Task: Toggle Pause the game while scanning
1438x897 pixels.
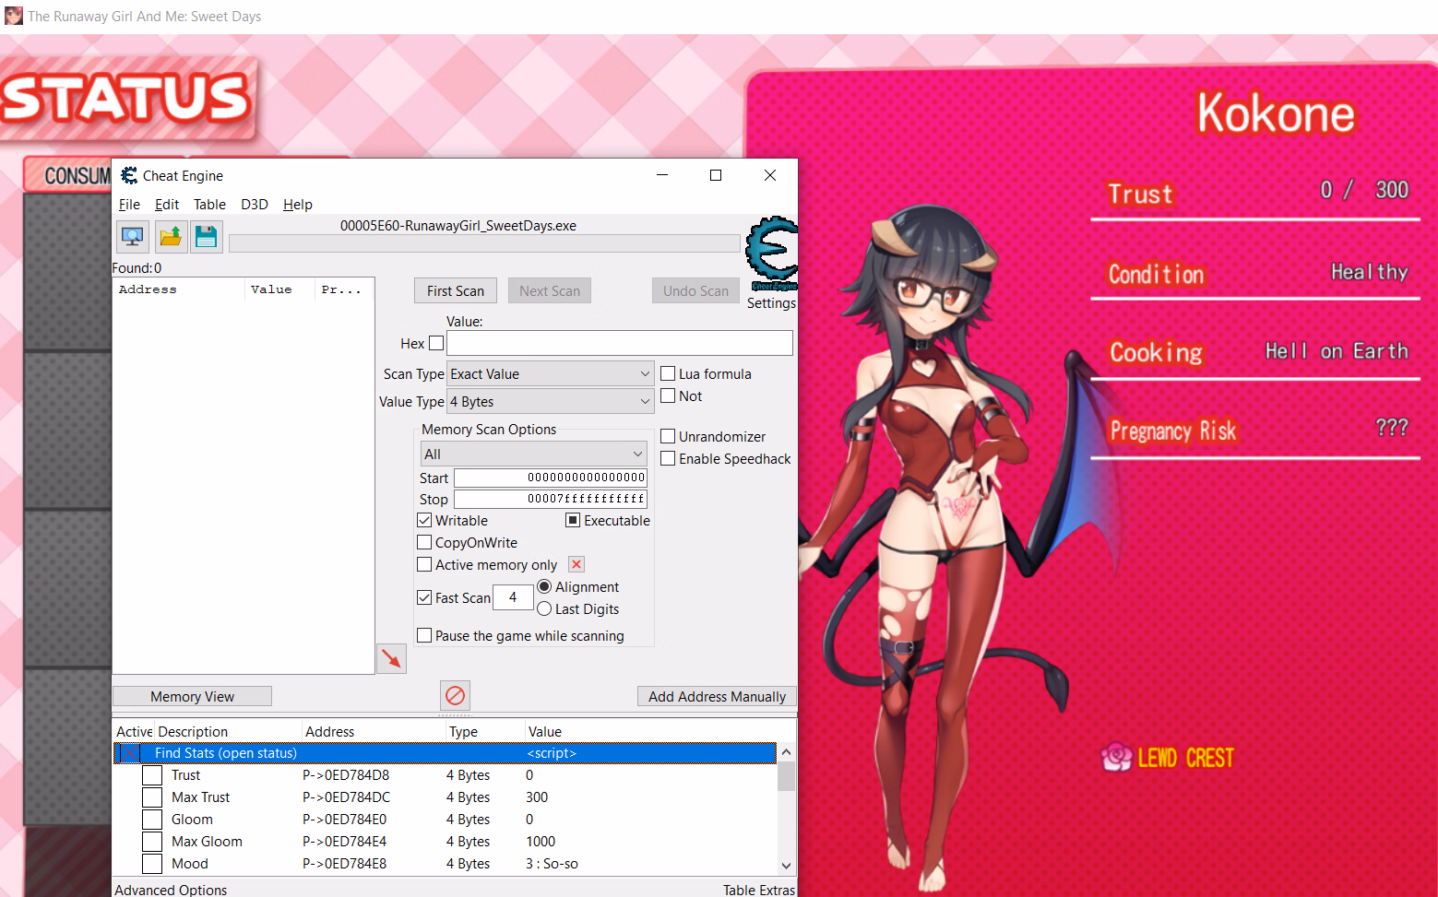Action: click(x=425, y=635)
